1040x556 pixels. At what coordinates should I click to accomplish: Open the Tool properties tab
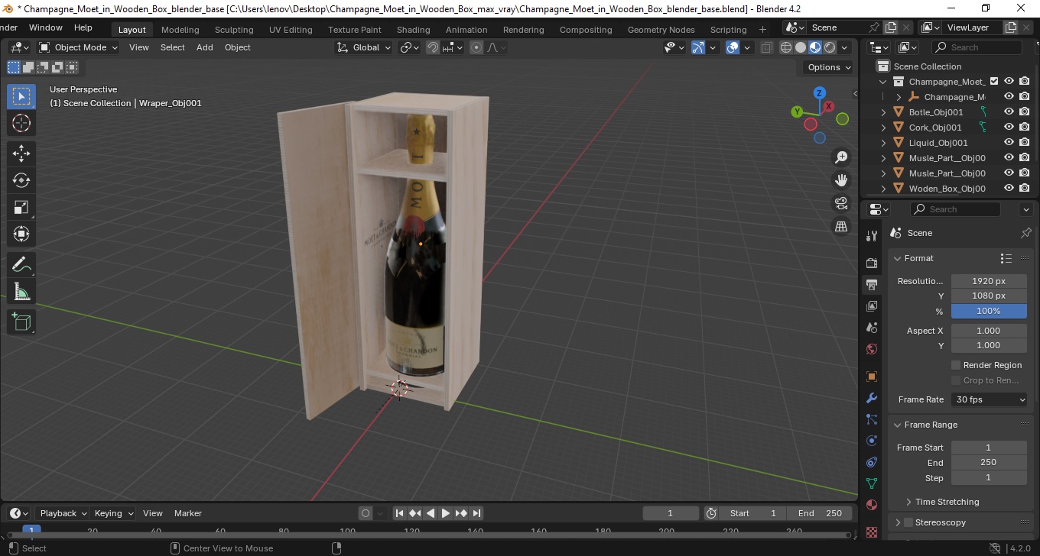872,235
